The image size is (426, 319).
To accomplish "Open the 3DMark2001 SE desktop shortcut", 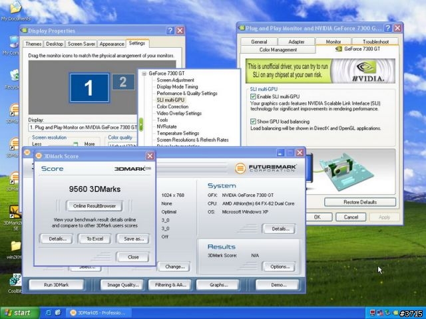I will [15, 217].
